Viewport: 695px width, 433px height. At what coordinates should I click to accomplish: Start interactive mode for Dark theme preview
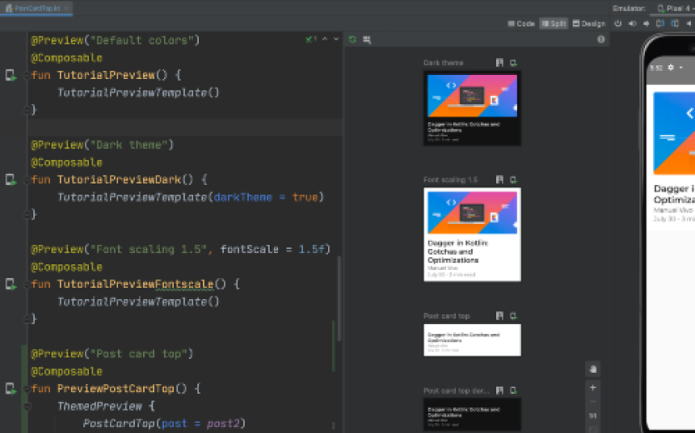click(499, 62)
